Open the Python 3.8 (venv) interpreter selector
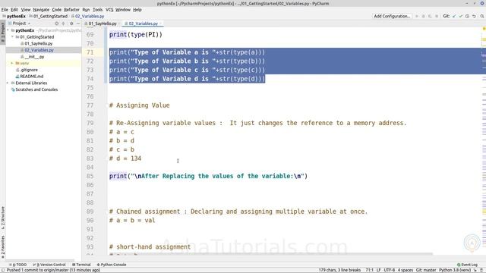The image size is (486, 273). point(455,270)
